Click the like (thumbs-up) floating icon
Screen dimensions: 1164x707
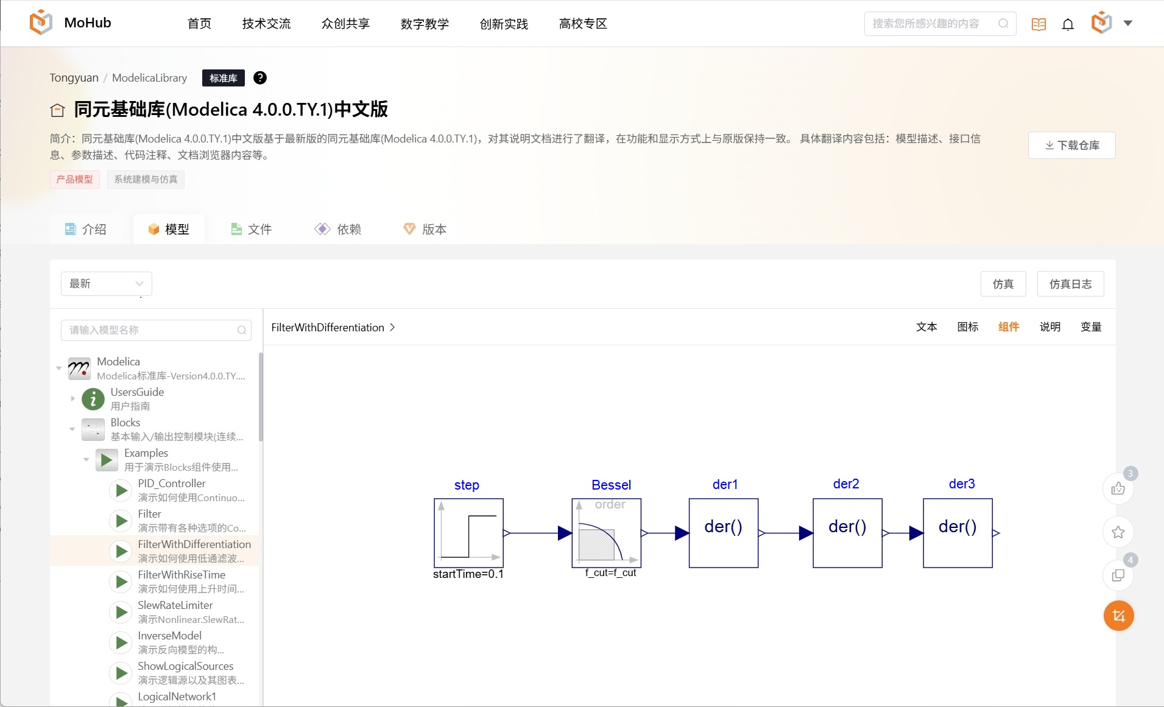pyautogui.click(x=1118, y=488)
